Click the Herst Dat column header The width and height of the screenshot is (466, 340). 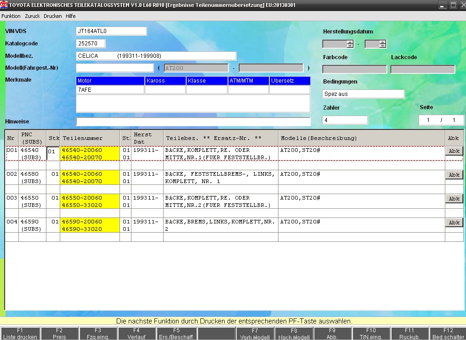click(x=147, y=138)
